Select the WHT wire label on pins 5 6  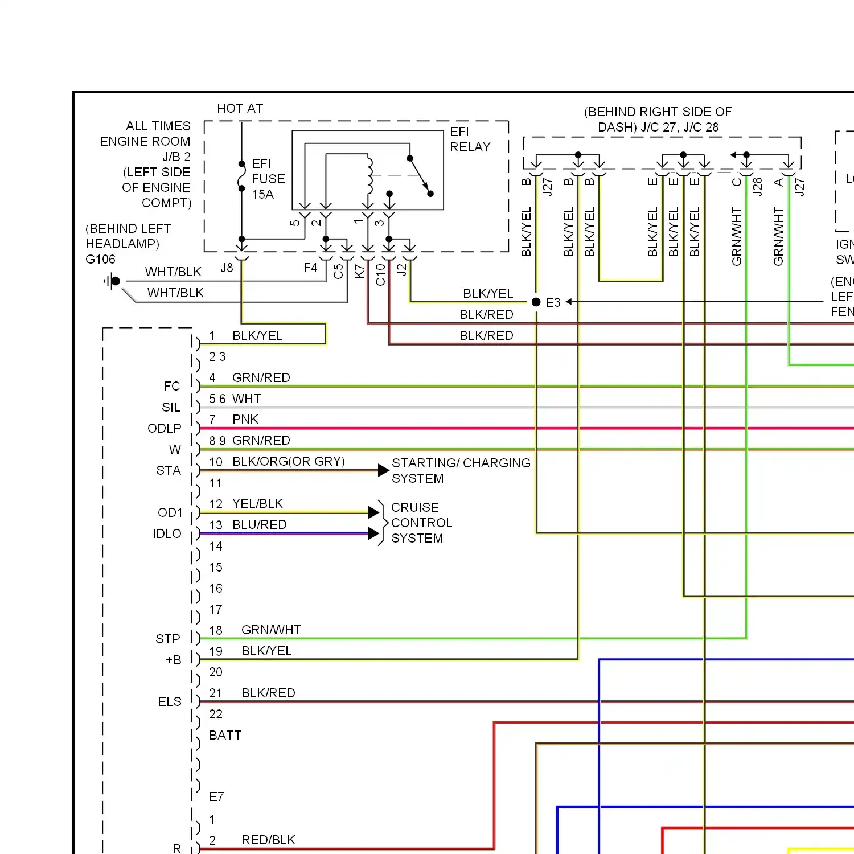tap(247, 399)
